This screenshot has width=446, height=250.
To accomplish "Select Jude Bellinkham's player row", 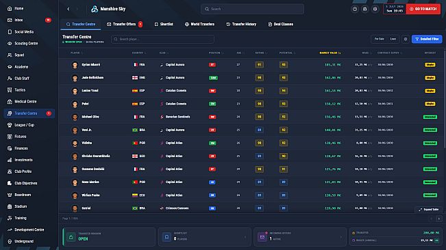I will click(251, 78).
